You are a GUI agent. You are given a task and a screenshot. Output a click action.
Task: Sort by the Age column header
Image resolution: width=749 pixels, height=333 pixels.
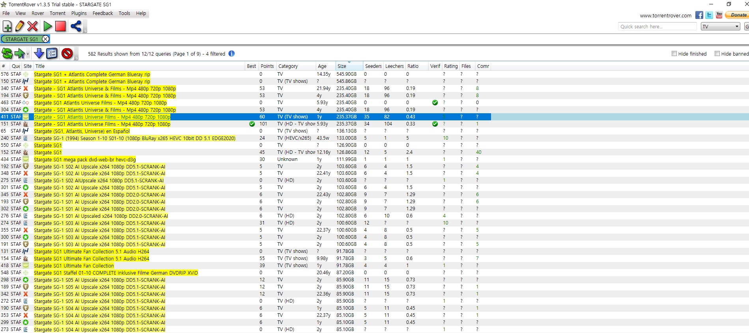[x=326, y=66]
